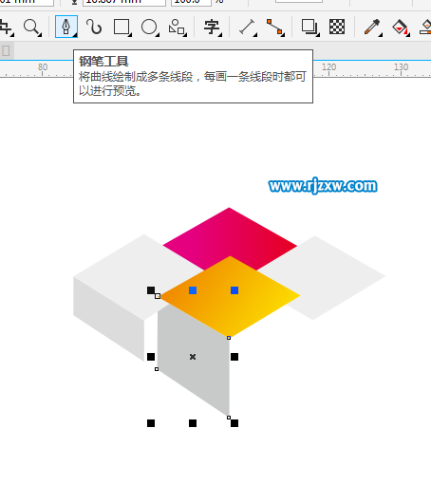Image resolution: width=431 pixels, height=484 pixels.
Task: Click the www.rjzxw.com watermark text
Action: click(323, 186)
